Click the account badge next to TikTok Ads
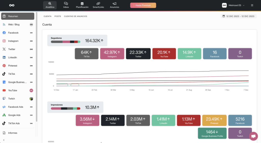The height and width of the screenshot is (143, 261). [31, 123]
